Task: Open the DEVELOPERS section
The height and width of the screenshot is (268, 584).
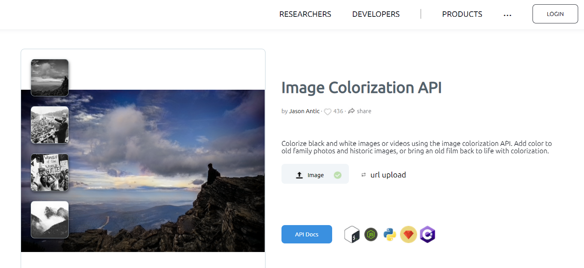Action: tap(375, 14)
